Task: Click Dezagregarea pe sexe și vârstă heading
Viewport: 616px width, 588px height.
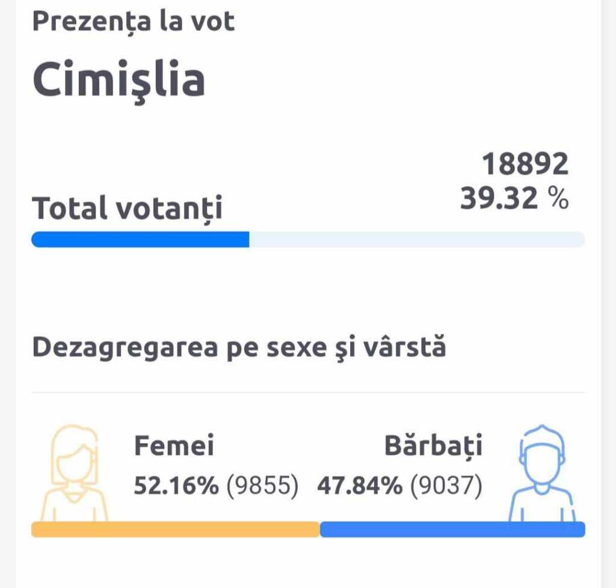Action: point(239,348)
